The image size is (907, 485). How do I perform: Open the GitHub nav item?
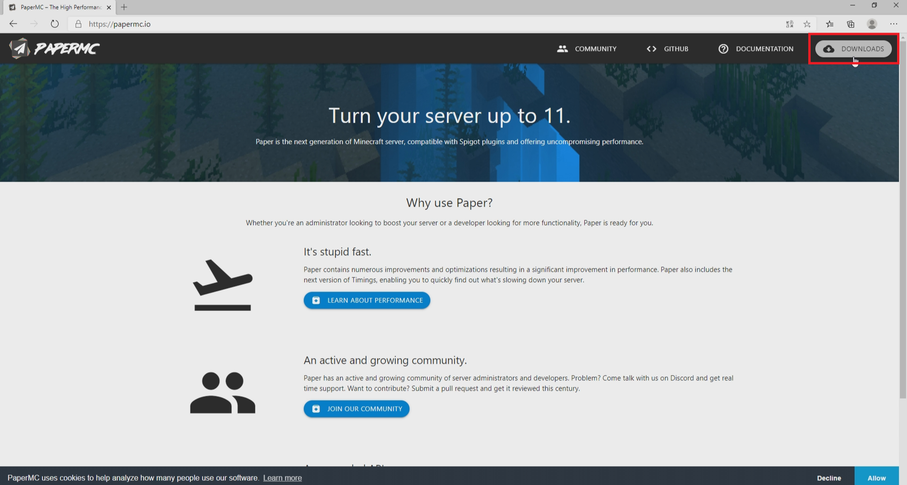pyautogui.click(x=667, y=49)
